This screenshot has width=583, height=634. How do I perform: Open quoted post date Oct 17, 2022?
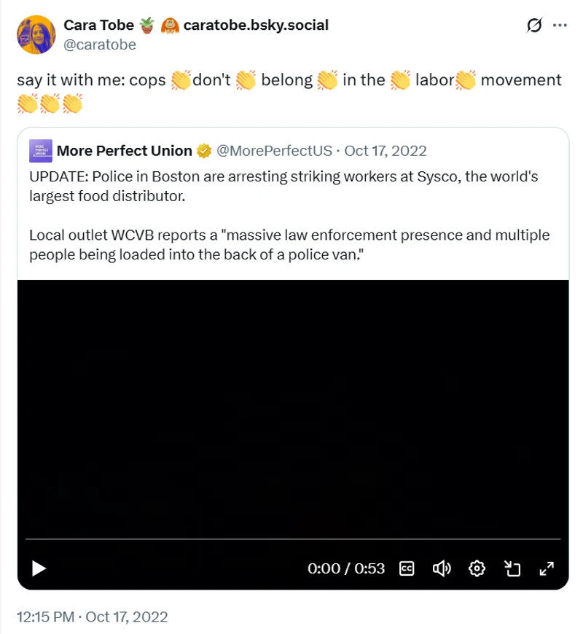(x=386, y=151)
